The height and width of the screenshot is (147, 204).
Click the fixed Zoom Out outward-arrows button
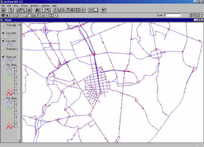(x=77, y=10)
